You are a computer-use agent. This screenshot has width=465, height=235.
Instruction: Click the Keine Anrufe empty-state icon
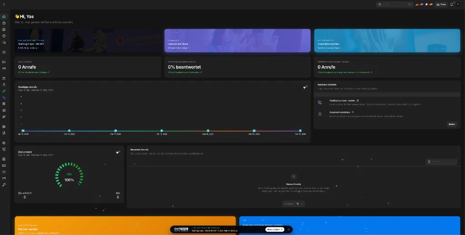tap(294, 177)
